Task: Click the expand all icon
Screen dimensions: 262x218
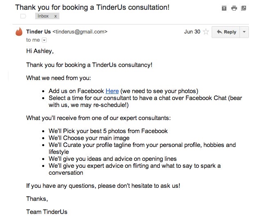Action: point(224,8)
